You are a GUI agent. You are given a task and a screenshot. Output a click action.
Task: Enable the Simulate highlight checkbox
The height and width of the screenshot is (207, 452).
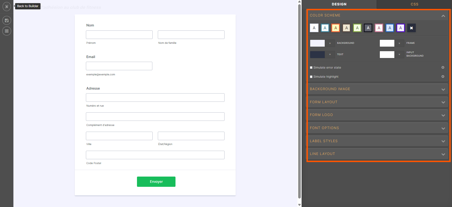click(311, 77)
